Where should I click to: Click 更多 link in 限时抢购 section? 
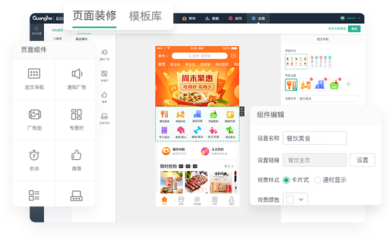pos(228,166)
